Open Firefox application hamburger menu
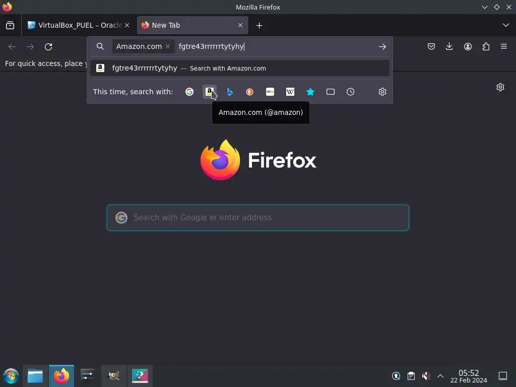Viewport: 516px width, 387px height. pyautogui.click(x=504, y=46)
